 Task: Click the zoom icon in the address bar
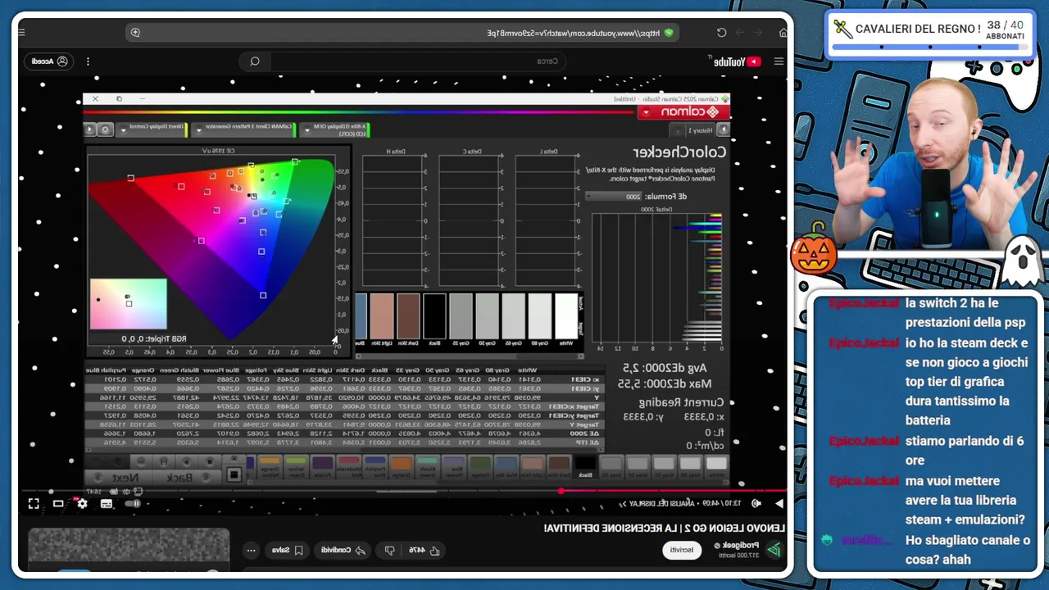point(135,33)
